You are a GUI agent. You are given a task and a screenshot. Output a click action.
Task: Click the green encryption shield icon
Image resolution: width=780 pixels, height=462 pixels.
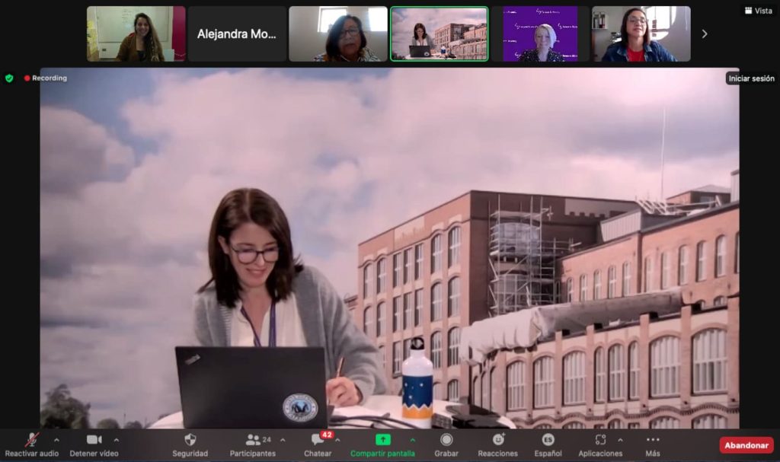(x=9, y=78)
